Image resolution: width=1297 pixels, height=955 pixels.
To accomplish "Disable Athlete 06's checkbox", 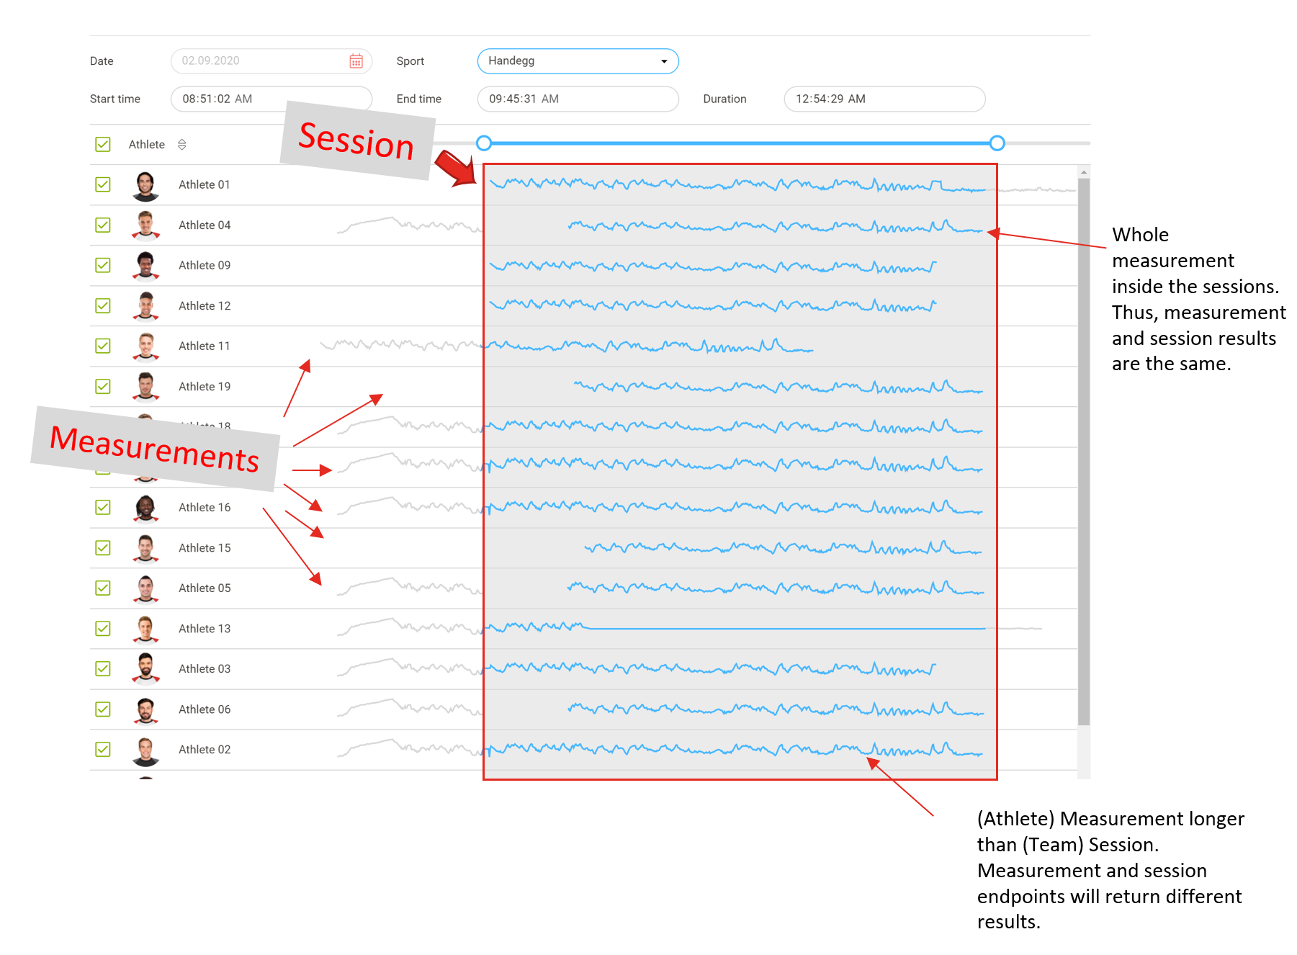I will (x=103, y=709).
